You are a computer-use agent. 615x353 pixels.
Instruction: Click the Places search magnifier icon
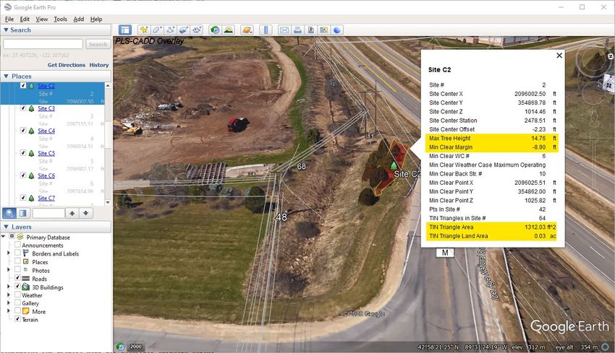(x=9, y=213)
